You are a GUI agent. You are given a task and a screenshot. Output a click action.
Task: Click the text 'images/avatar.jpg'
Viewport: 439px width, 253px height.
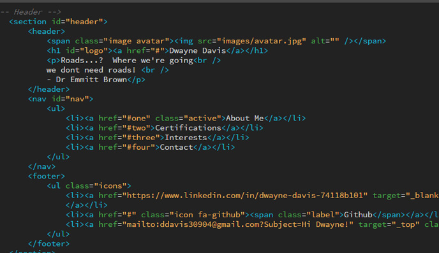262,41
